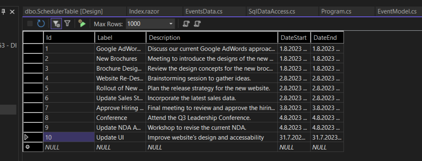
Task: Click 'Improve website's design and accessability' cell
Action: (x=212, y=137)
